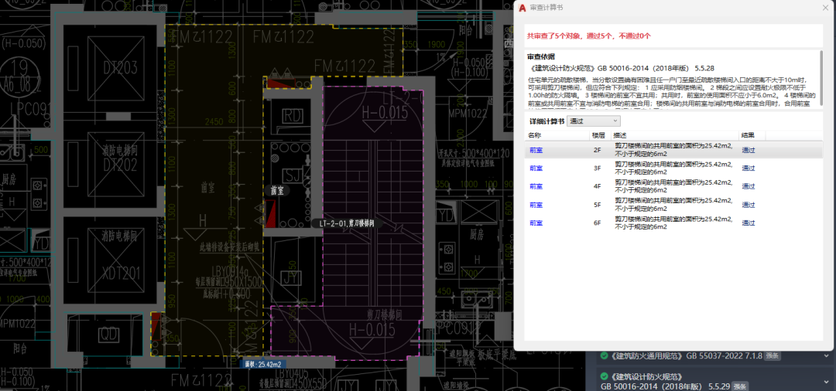Select the 5F floor cell

[597, 205]
